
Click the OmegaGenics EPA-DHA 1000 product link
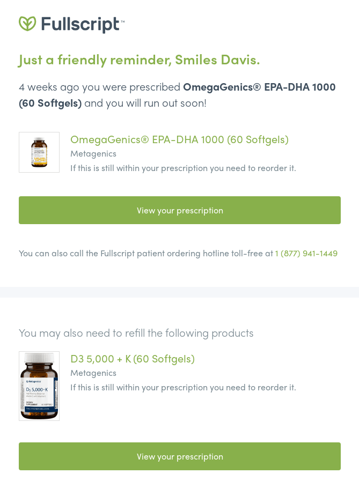179,139
